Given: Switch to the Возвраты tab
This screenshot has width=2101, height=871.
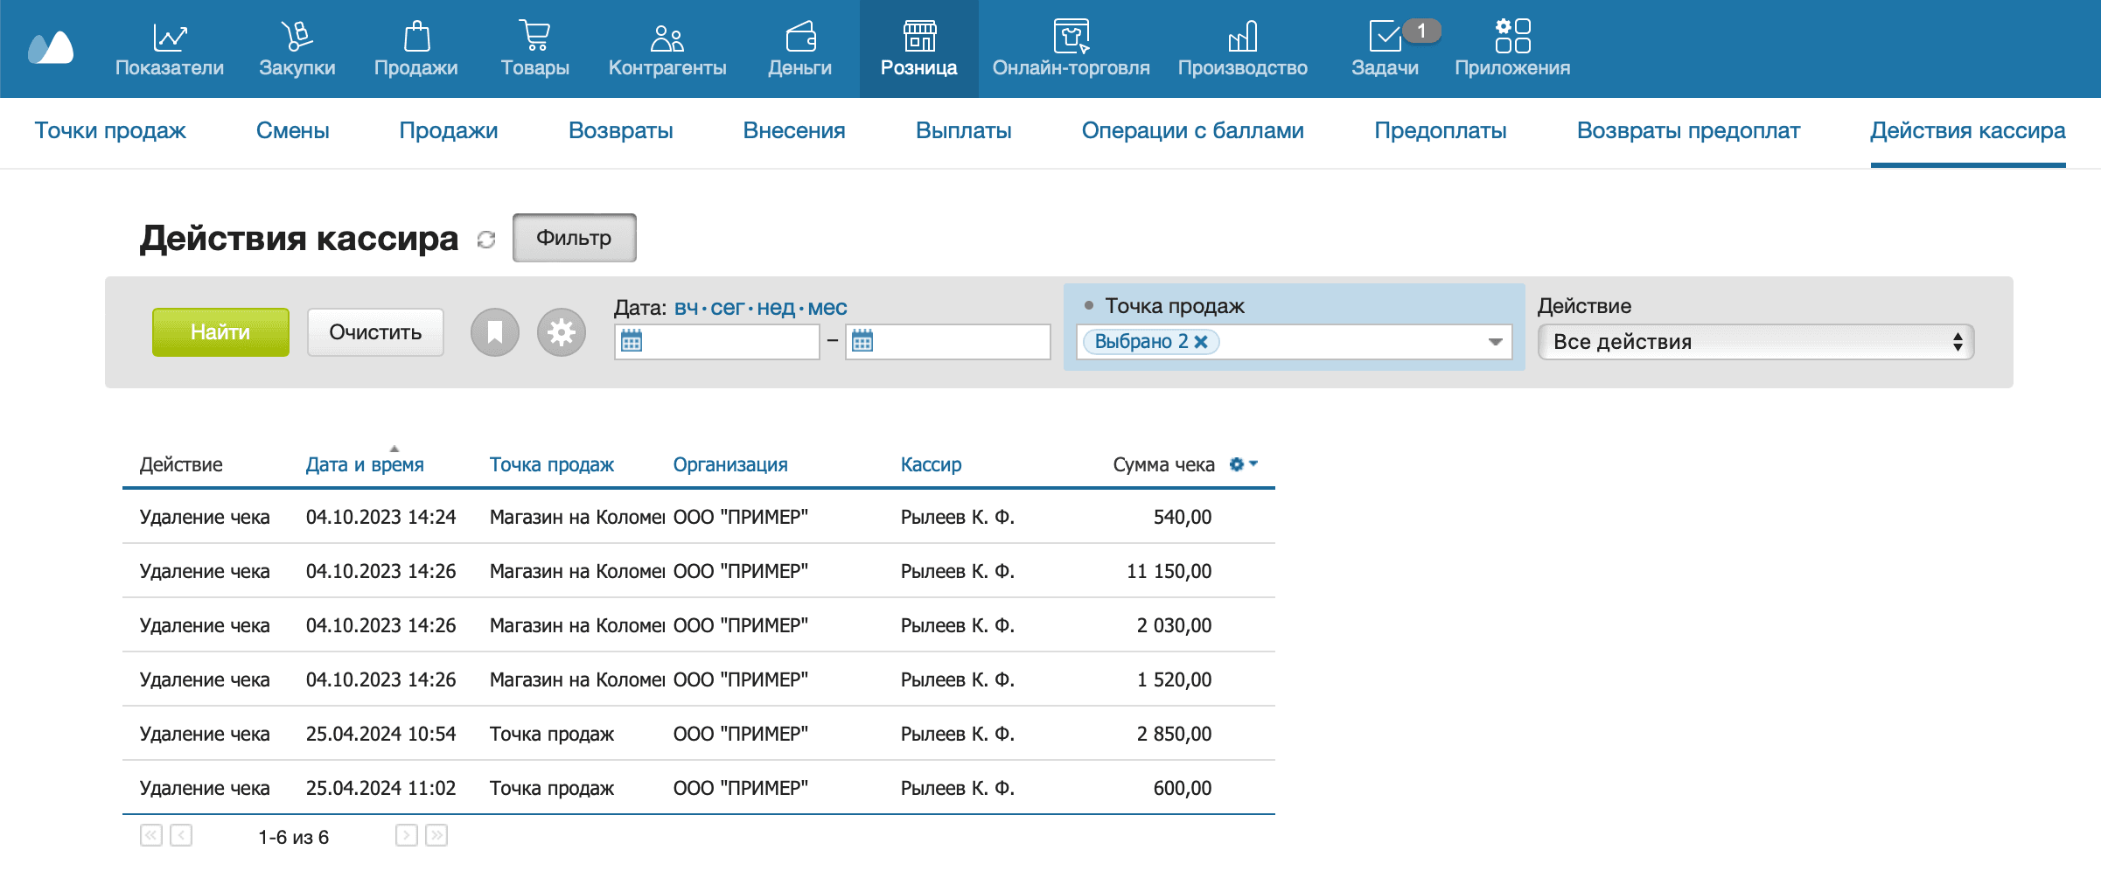Looking at the screenshot, I should click(621, 131).
